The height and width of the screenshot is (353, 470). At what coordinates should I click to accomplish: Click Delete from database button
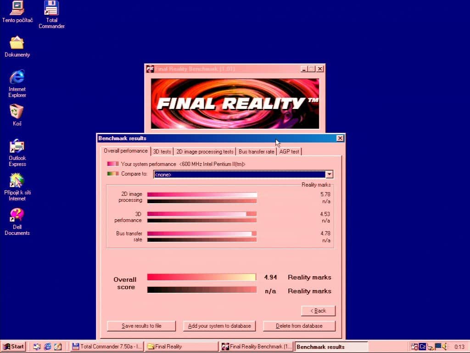click(x=299, y=326)
